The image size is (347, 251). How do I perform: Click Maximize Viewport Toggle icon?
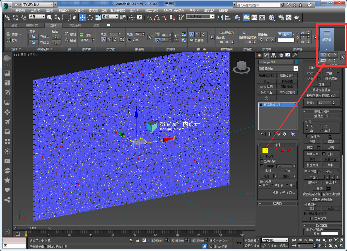pos(342,246)
